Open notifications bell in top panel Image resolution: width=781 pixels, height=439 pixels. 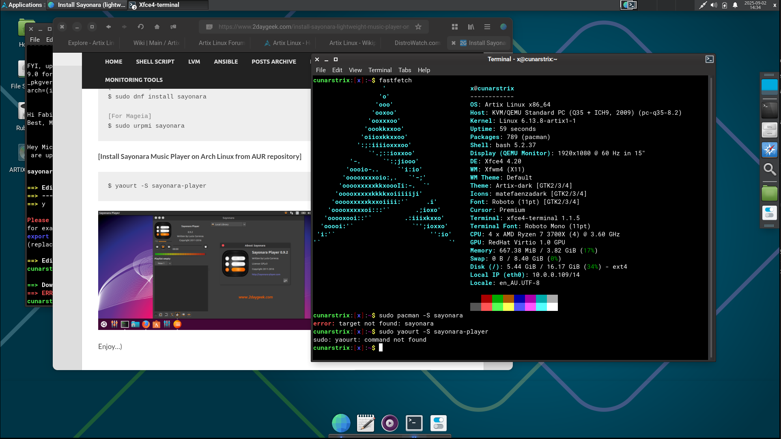[x=735, y=5]
